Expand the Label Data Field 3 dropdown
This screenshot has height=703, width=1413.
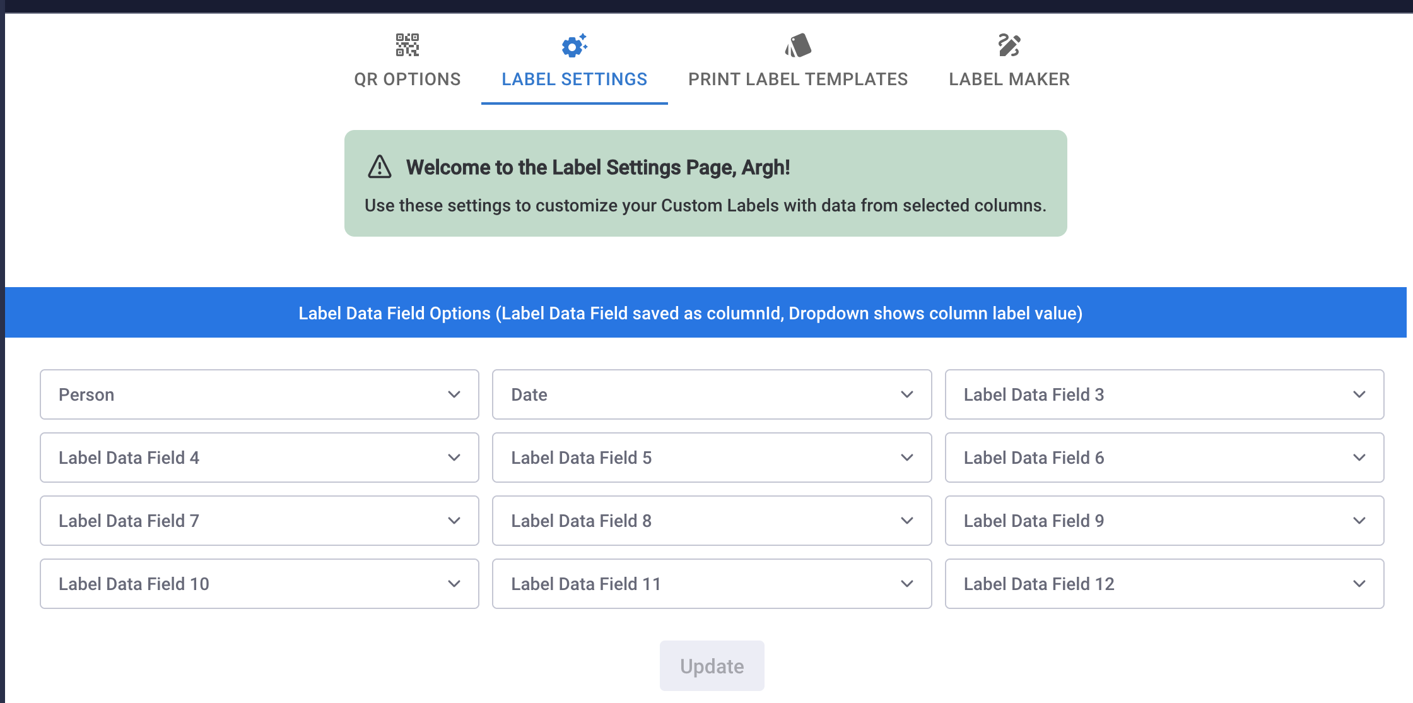coord(1164,394)
